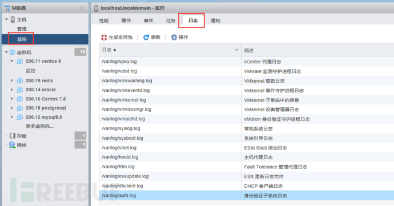Screen dimensions: 394x206
Task: Expand the 200.16 Centos 7.8 node
Action: pos(12,99)
